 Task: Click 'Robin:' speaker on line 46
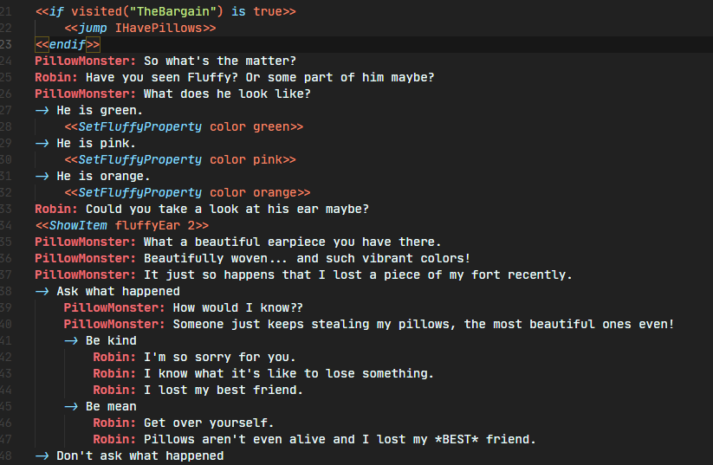click(114, 423)
